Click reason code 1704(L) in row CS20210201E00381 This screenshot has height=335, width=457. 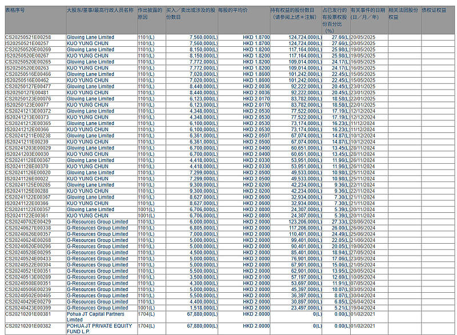coord(146,314)
